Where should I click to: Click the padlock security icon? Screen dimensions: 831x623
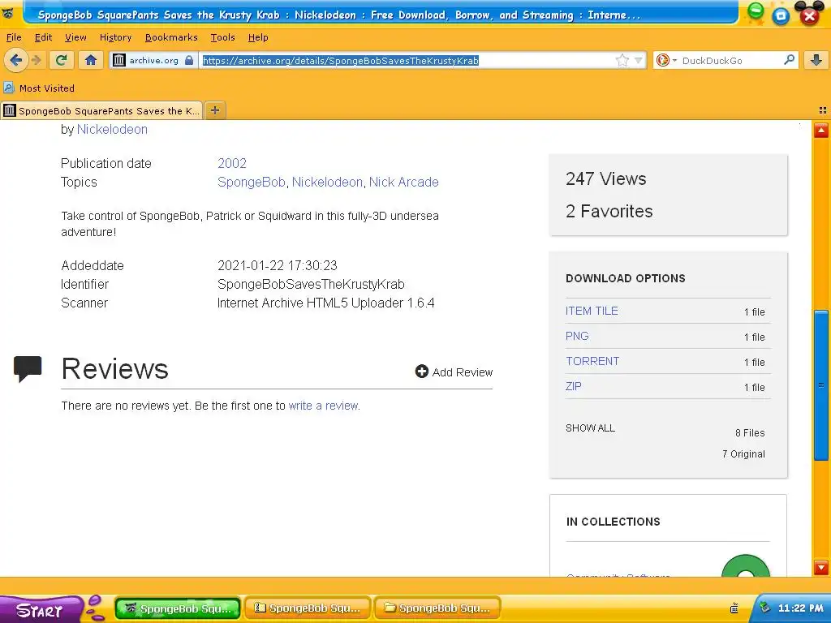[188, 60]
